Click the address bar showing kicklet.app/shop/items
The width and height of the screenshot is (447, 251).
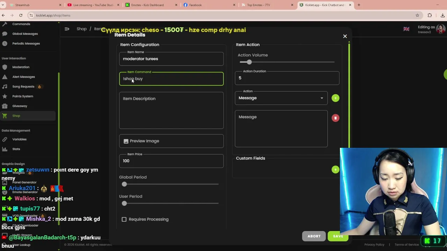pyautogui.click(x=223, y=15)
